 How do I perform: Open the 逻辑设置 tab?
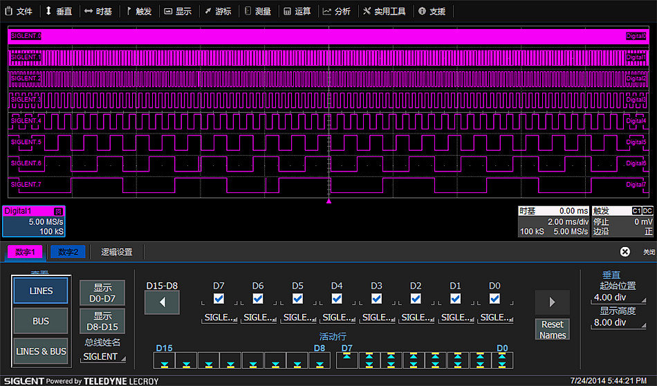click(x=116, y=252)
